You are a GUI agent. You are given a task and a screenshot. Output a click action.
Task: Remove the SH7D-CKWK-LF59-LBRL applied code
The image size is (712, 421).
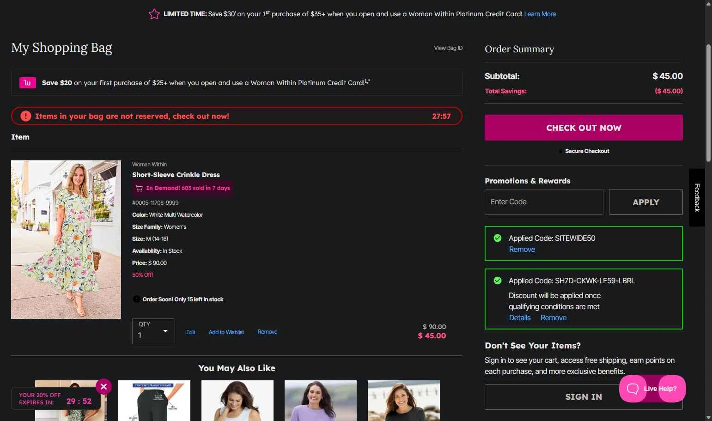coord(554,318)
